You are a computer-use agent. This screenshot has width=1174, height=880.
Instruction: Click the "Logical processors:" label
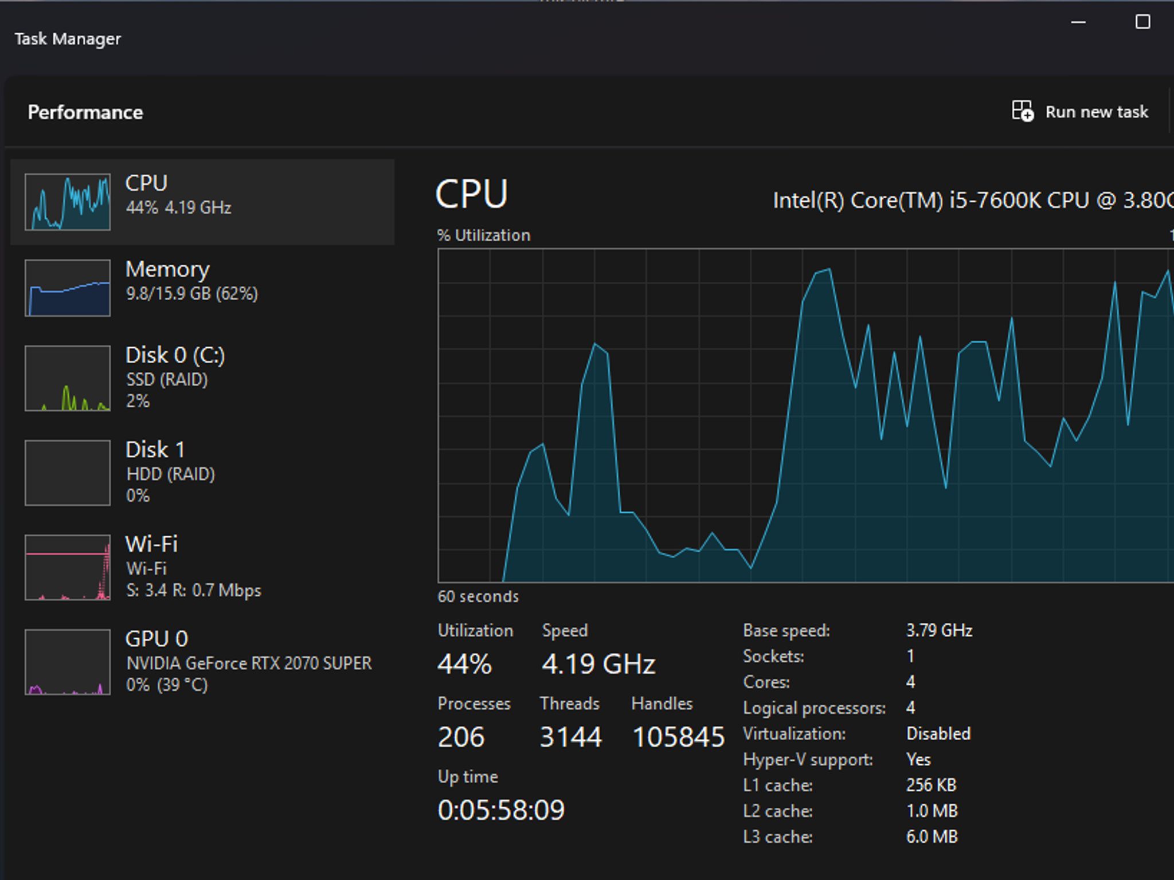815,709
